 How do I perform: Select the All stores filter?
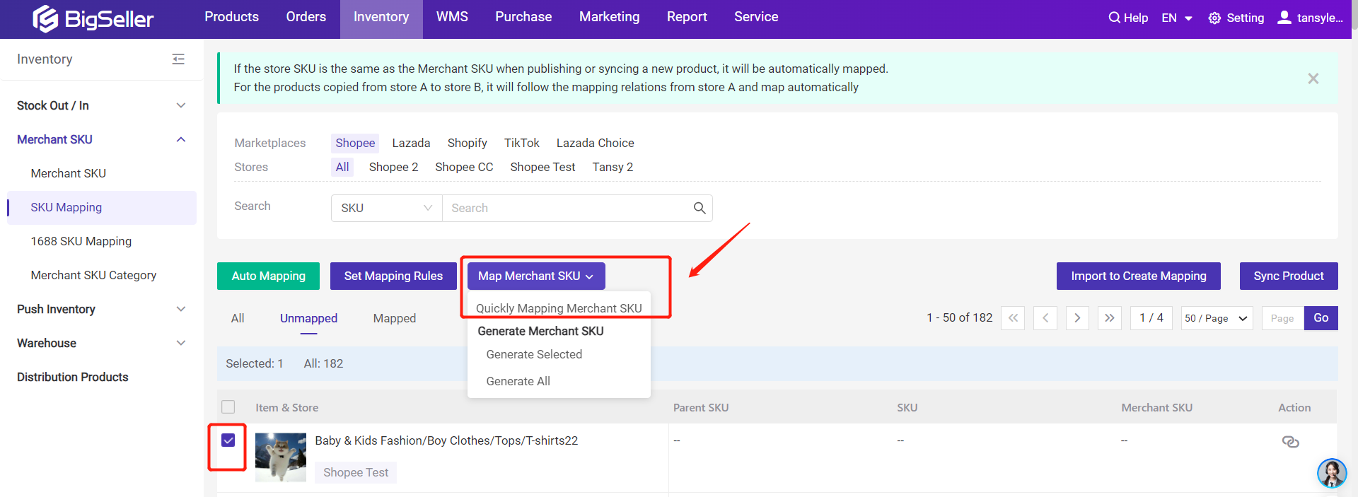tap(342, 167)
